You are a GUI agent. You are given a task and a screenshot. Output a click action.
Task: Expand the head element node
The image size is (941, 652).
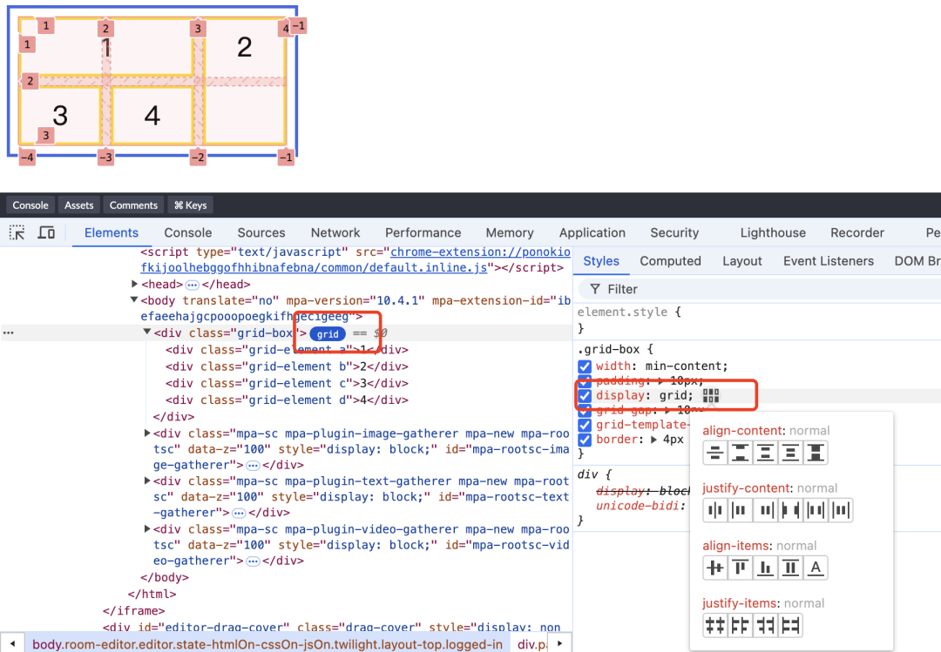(134, 284)
